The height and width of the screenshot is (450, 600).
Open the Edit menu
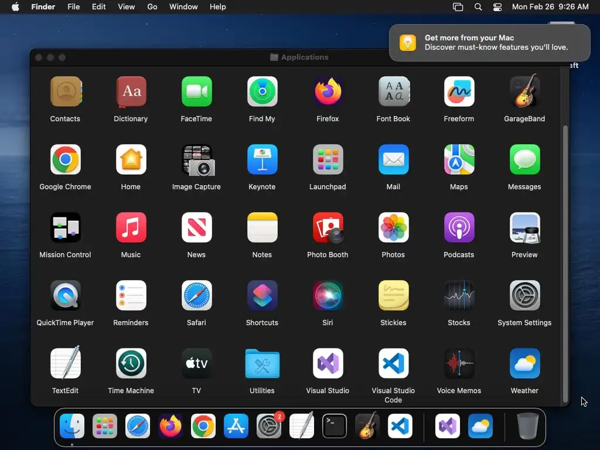(98, 6)
